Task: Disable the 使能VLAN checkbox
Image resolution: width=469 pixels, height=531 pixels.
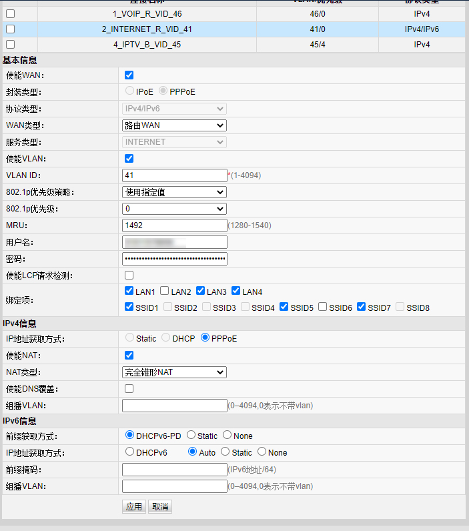Action: (x=129, y=159)
